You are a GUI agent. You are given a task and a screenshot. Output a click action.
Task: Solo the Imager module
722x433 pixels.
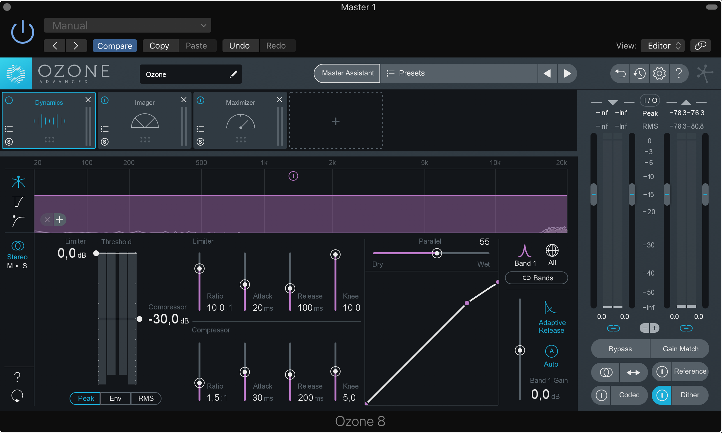coord(105,142)
